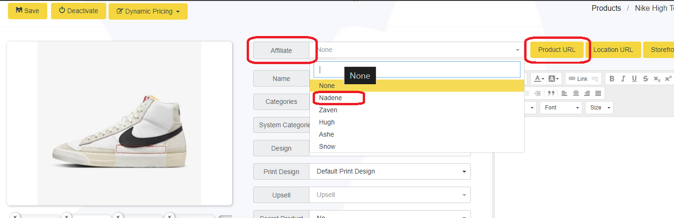Viewport: 674px width, 218px height.
Task: Click the Nike High breadcrumb item
Action: tap(654, 8)
